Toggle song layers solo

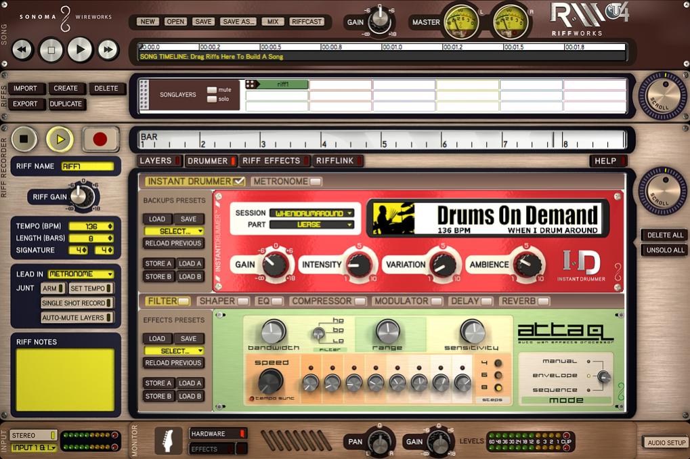(x=212, y=99)
